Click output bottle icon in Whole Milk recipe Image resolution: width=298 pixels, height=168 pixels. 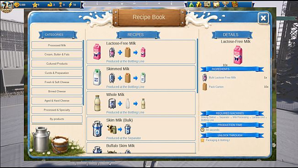[143, 103]
